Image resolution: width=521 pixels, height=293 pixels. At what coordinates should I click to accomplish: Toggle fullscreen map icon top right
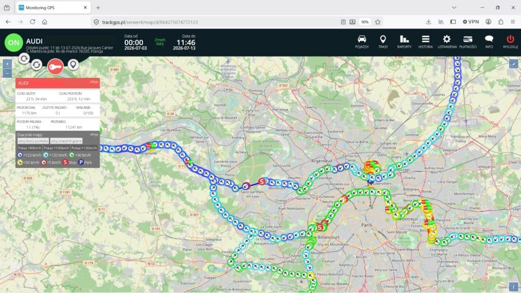(513, 64)
